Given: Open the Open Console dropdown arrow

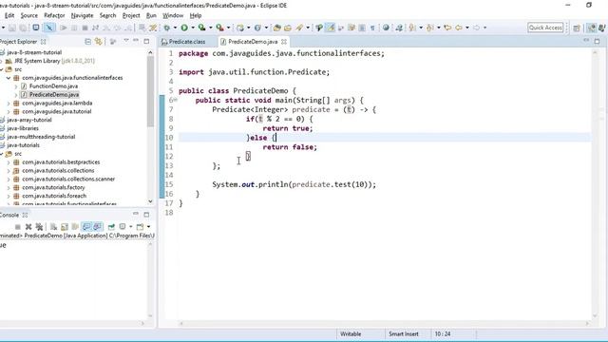Looking at the screenshot, I should pos(148,227).
